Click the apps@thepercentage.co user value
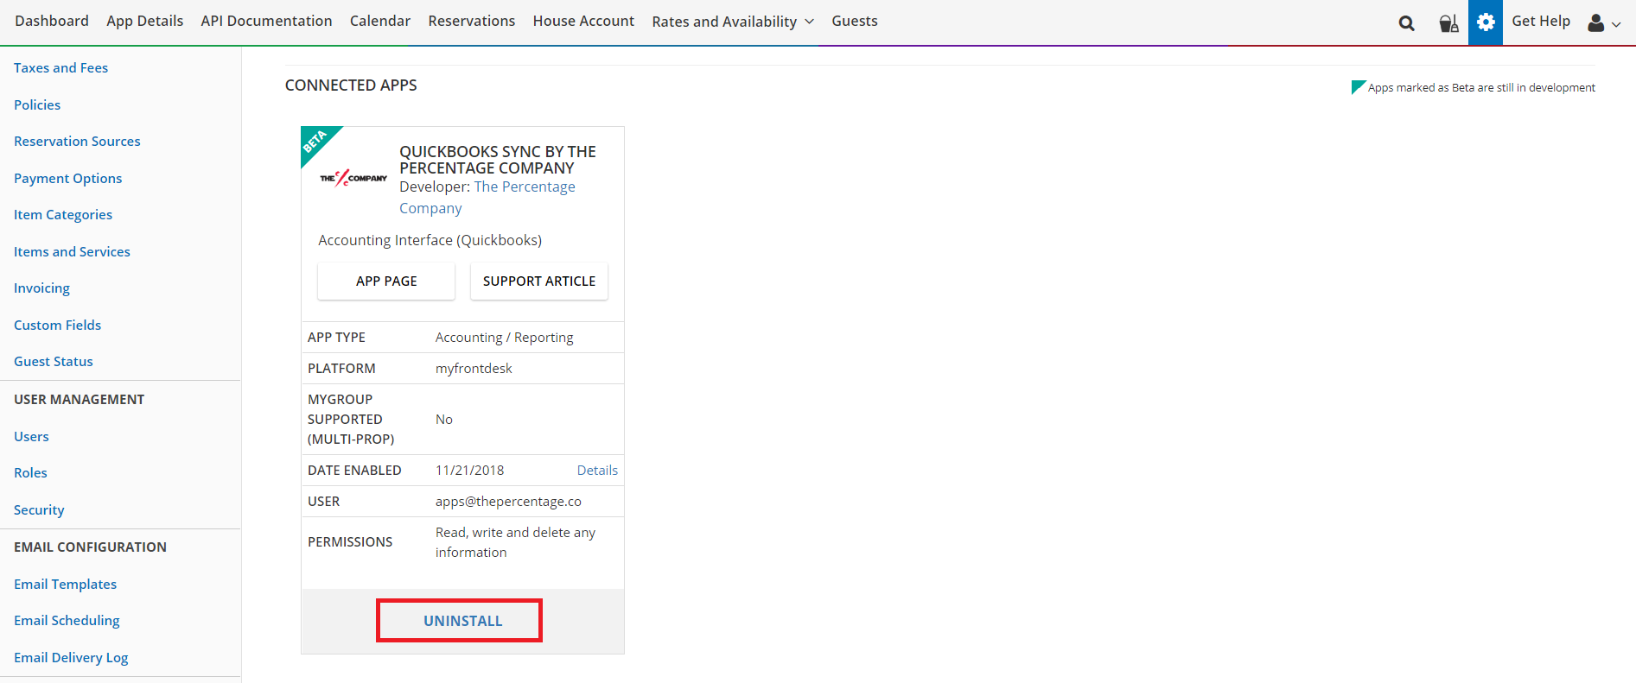 pyautogui.click(x=508, y=502)
